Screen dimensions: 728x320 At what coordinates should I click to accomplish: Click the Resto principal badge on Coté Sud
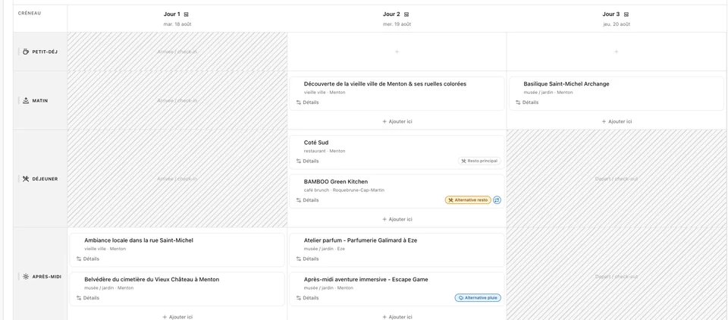click(479, 162)
